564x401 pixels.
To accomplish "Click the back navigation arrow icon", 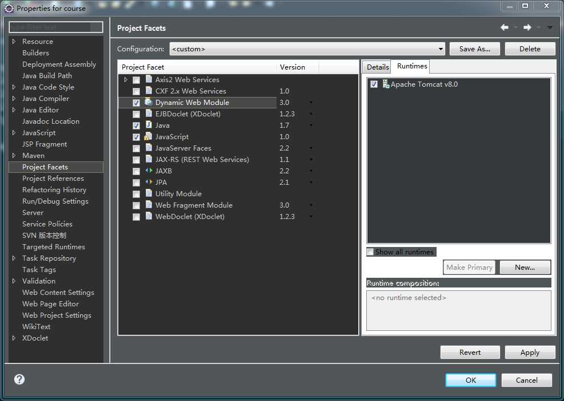I will point(505,27).
